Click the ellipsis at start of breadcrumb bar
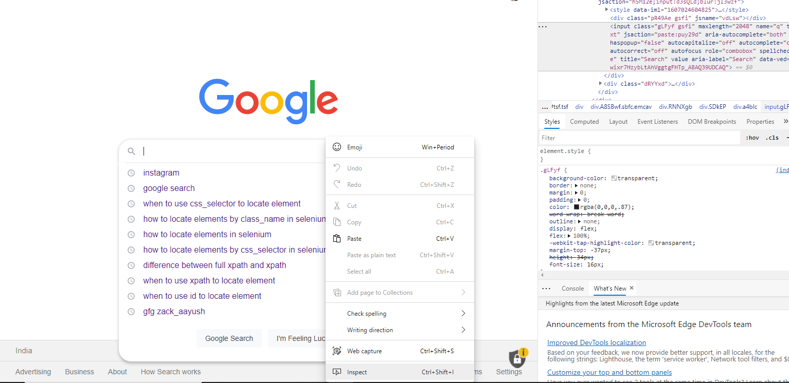789x383 pixels. [545, 107]
